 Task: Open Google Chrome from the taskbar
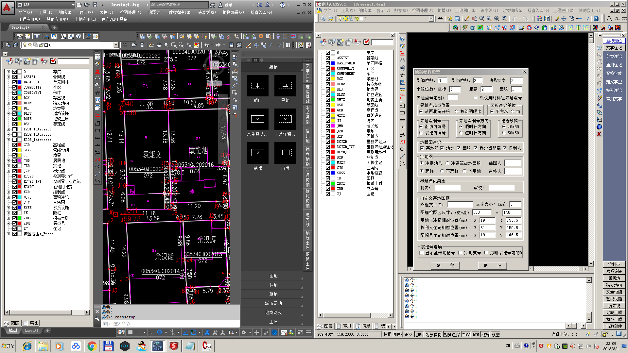[92, 346]
